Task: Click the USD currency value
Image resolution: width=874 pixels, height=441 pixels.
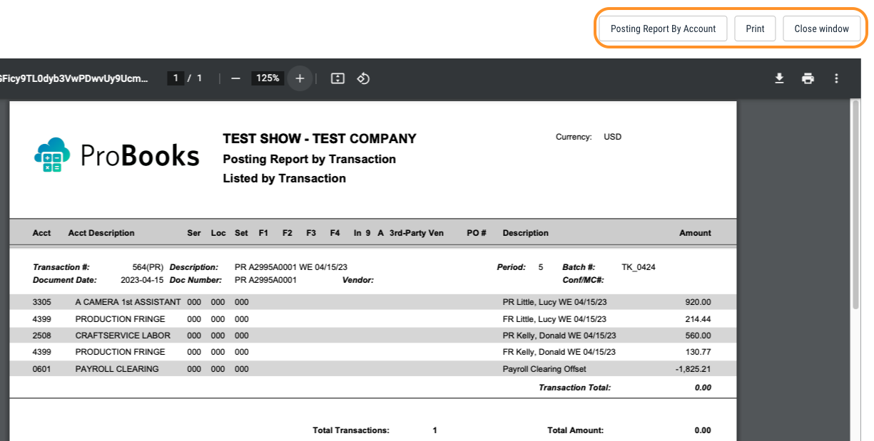Action: coord(612,137)
